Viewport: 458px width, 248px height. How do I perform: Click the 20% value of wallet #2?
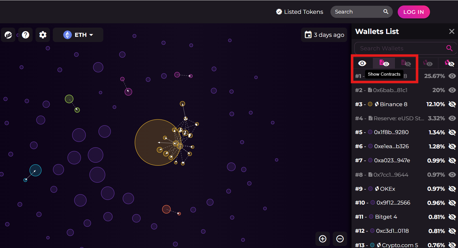click(438, 90)
